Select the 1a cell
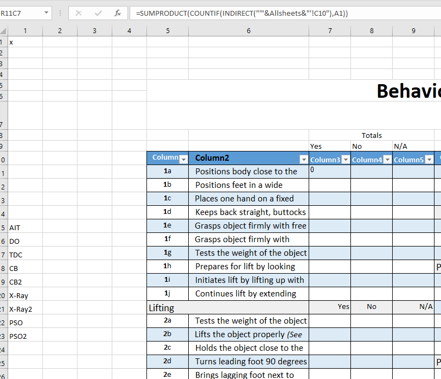This screenshot has height=379, width=441. click(x=168, y=172)
